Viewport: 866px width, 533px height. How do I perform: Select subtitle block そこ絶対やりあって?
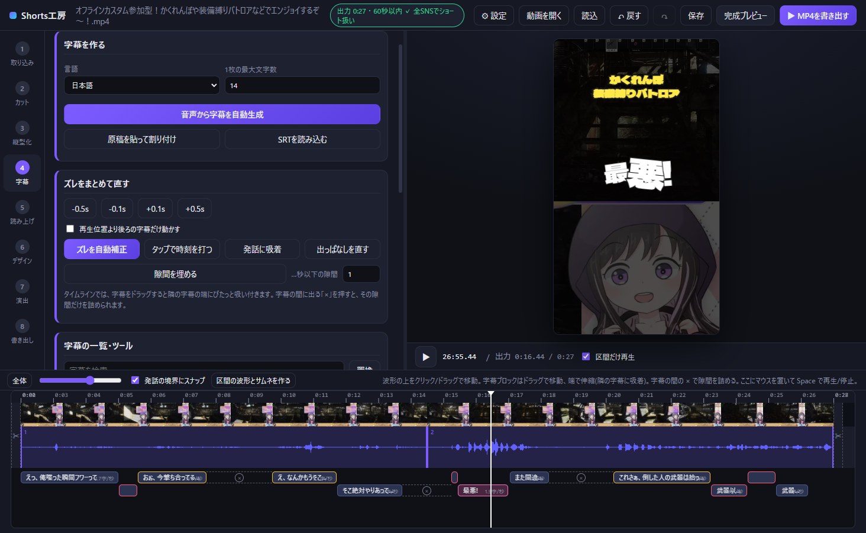[370, 490]
